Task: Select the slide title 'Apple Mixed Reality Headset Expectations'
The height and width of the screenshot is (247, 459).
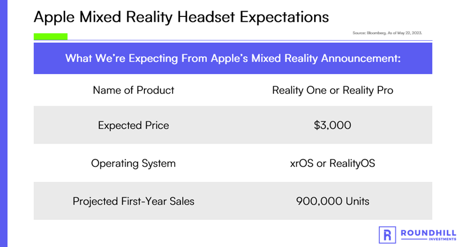Action: pyautogui.click(x=181, y=17)
